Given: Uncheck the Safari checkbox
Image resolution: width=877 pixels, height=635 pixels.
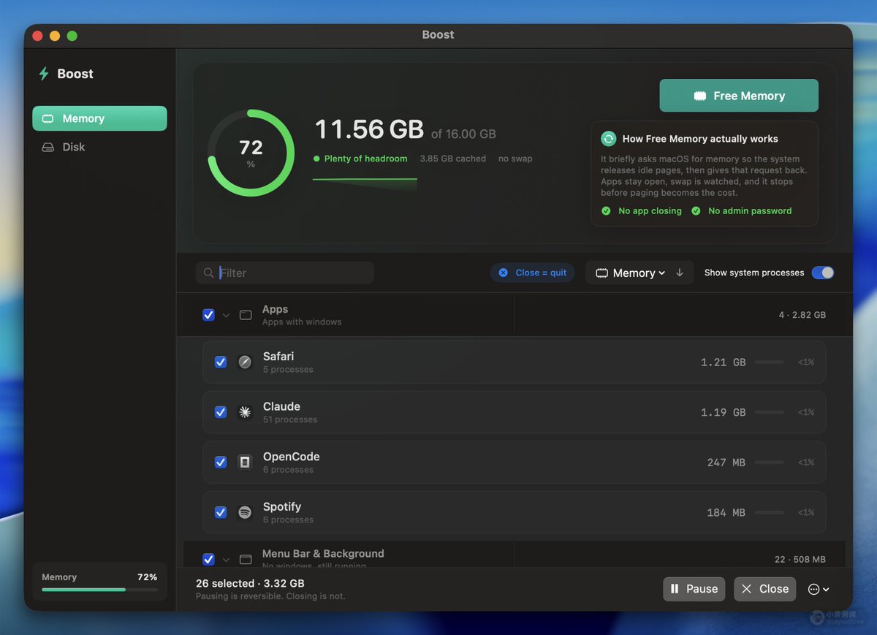Looking at the screenshot, I should 221,362.
